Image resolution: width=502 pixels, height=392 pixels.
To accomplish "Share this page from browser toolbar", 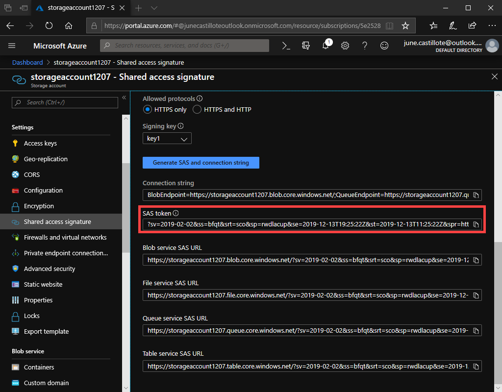I will 472,25.
